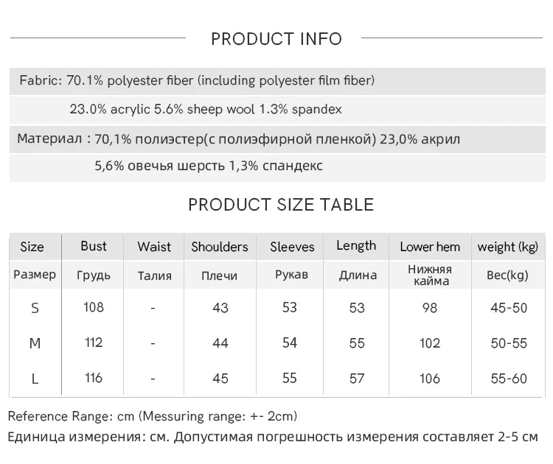The image size is (553, 464).
Task: Click the Lower hem column header
Action: point(430,247)
